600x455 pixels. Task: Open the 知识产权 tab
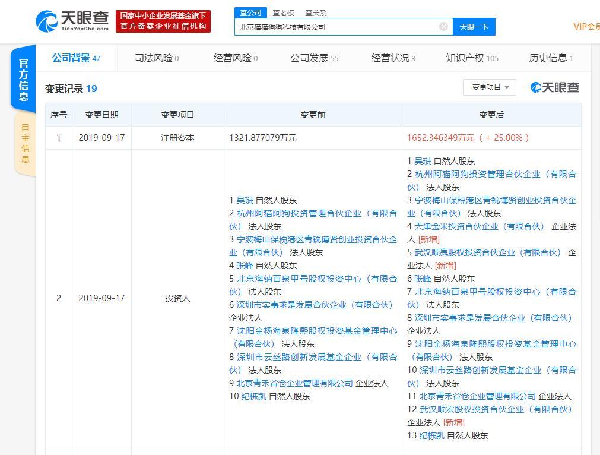click(x=472, y=58)
